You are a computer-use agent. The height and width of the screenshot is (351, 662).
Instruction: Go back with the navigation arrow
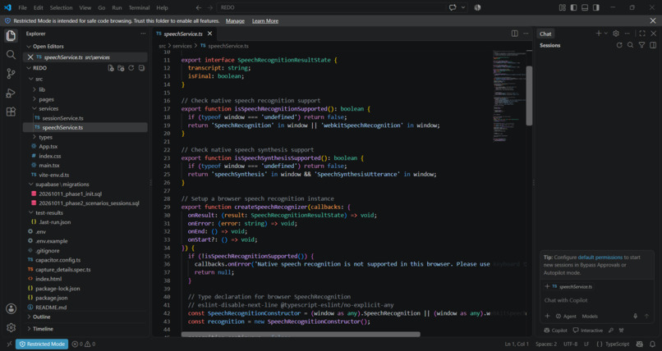[199, 7]
